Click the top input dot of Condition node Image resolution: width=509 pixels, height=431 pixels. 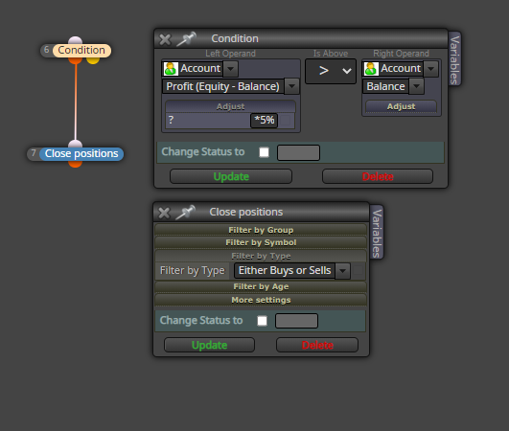coord(76,40)
